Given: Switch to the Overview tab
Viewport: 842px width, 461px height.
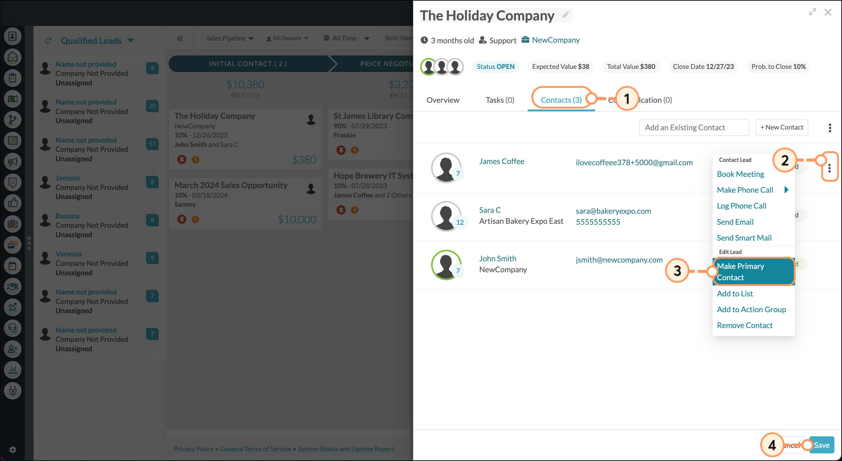Looking at the screenshot, I should pyautogui.click(x=443, y=100).
